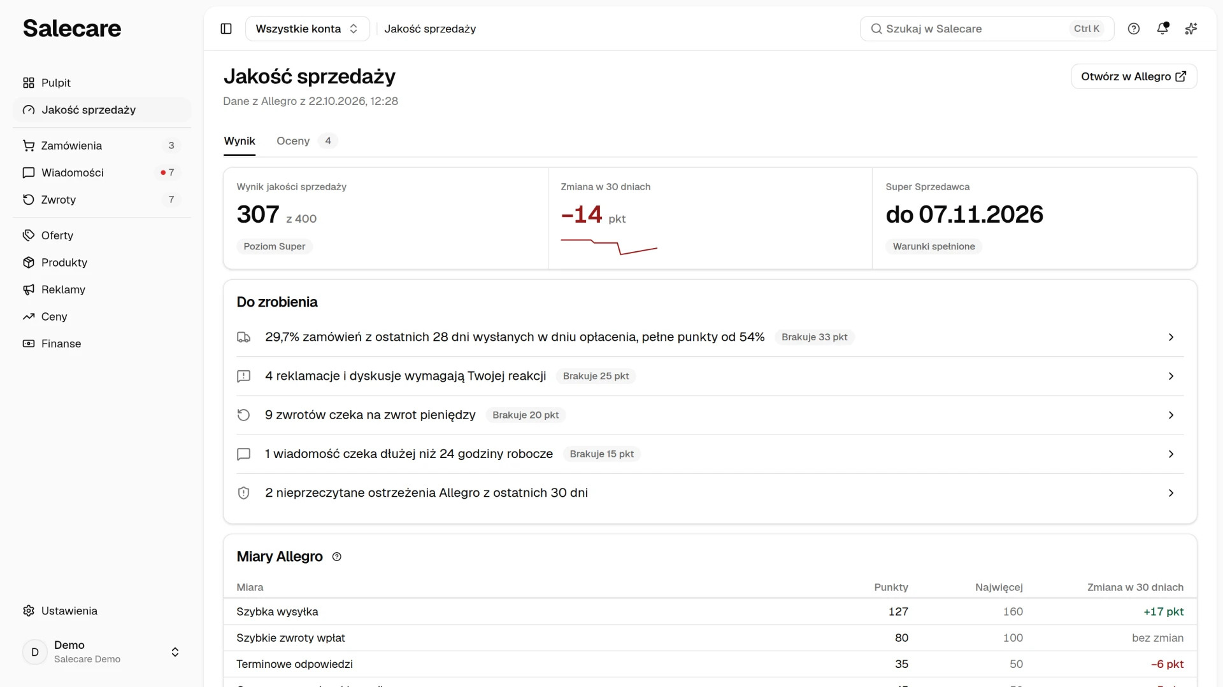Image resolution: width=1223 pixels, height=687 pixels.
Task: Toggle the sidebar panel icon
Action: coord(226,29)
